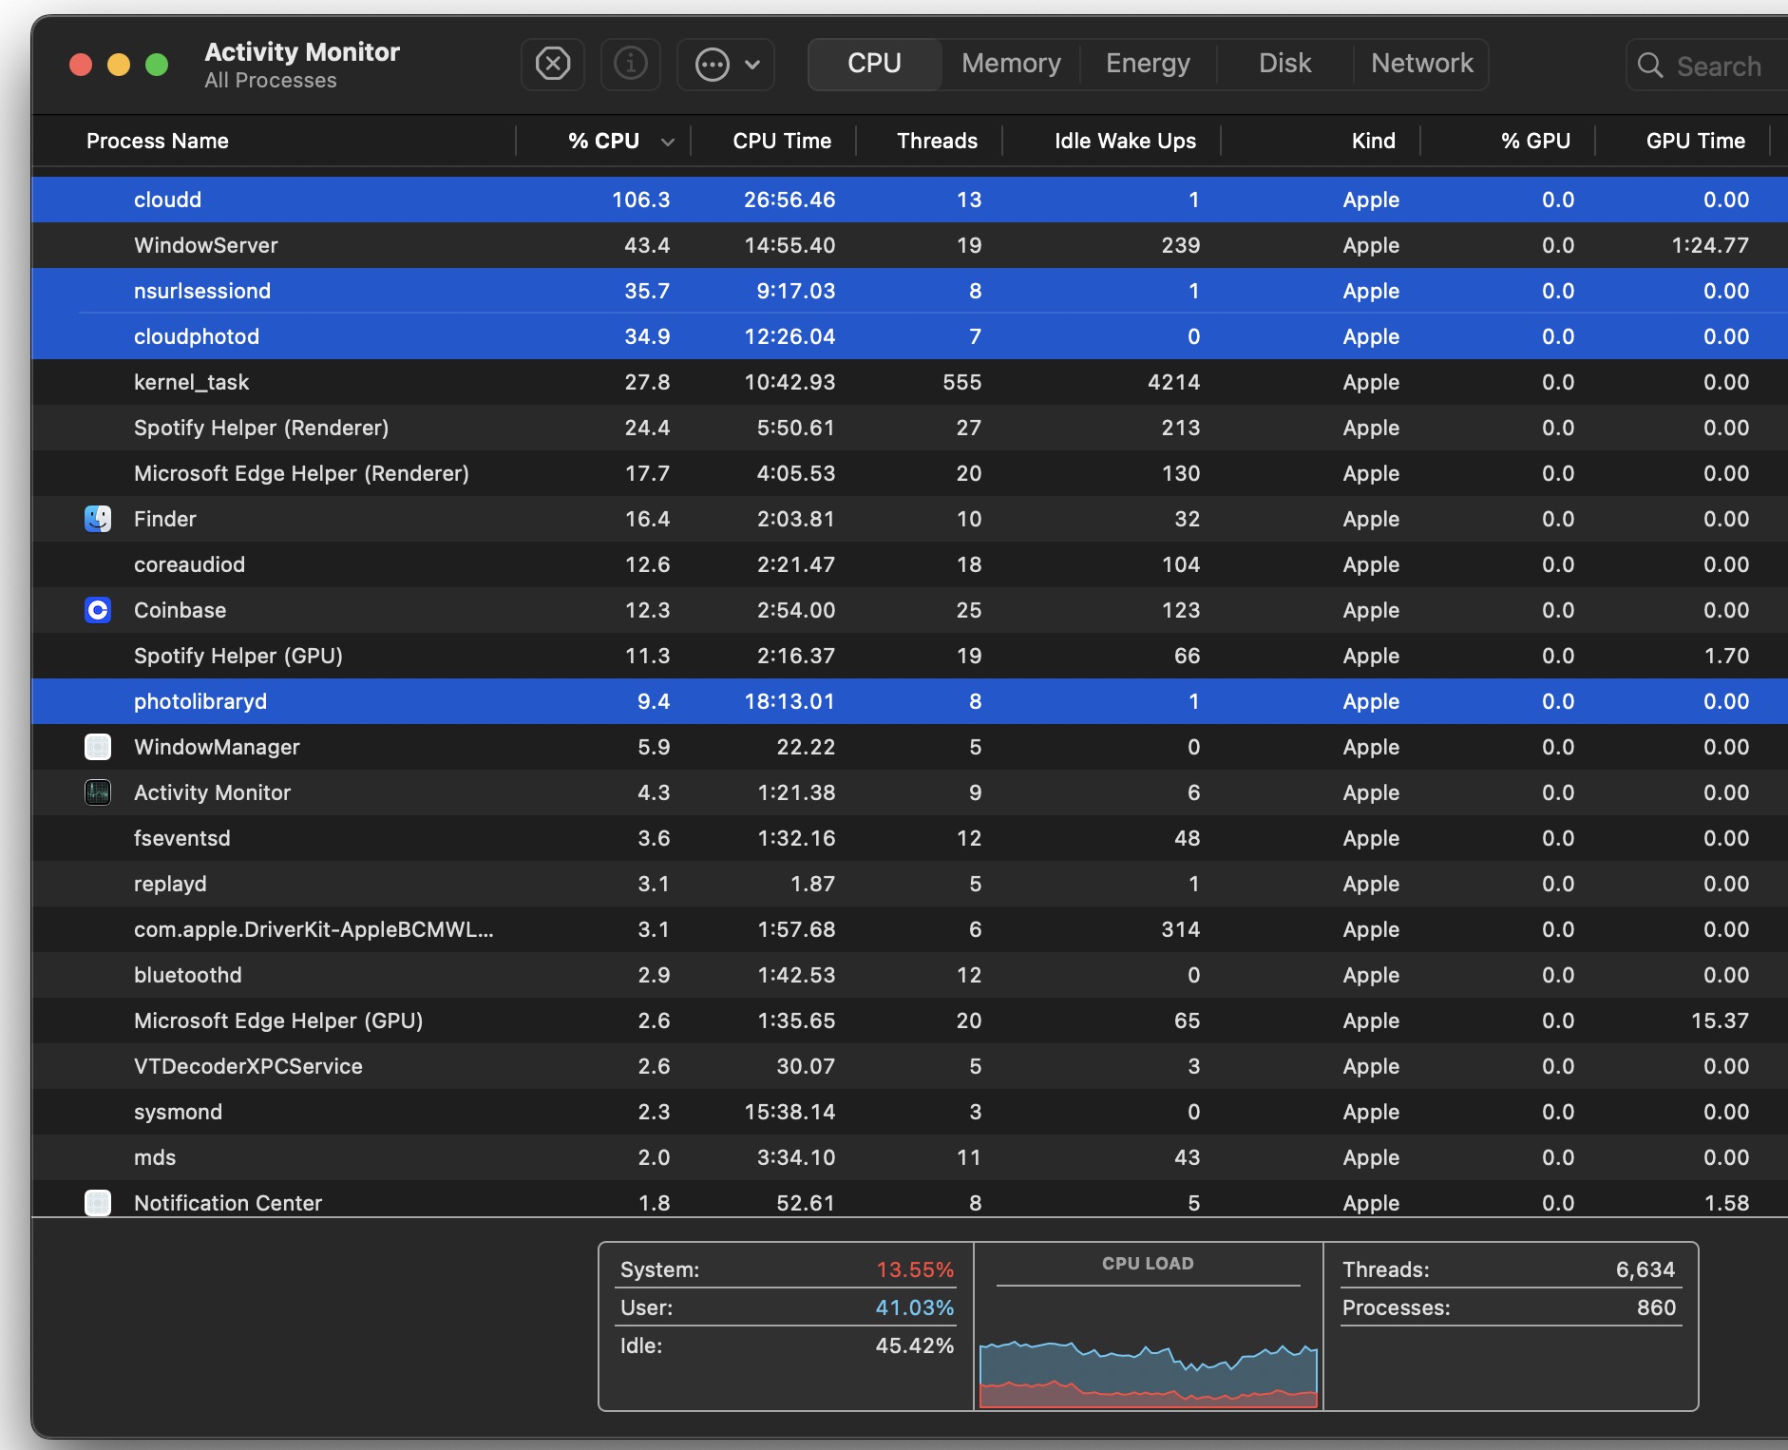This screenshot has height=1450, width=1788.
Task: Click the Finder app icon in list
Action: pyautogui.click(x=98, y=519)
